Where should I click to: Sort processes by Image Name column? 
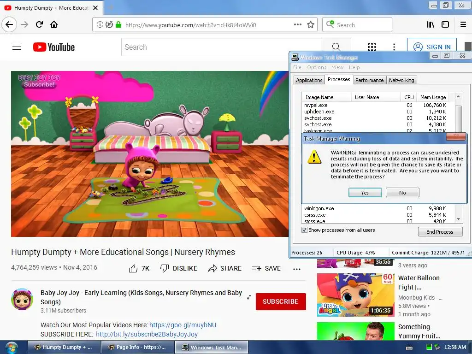(x=326, y=97)
